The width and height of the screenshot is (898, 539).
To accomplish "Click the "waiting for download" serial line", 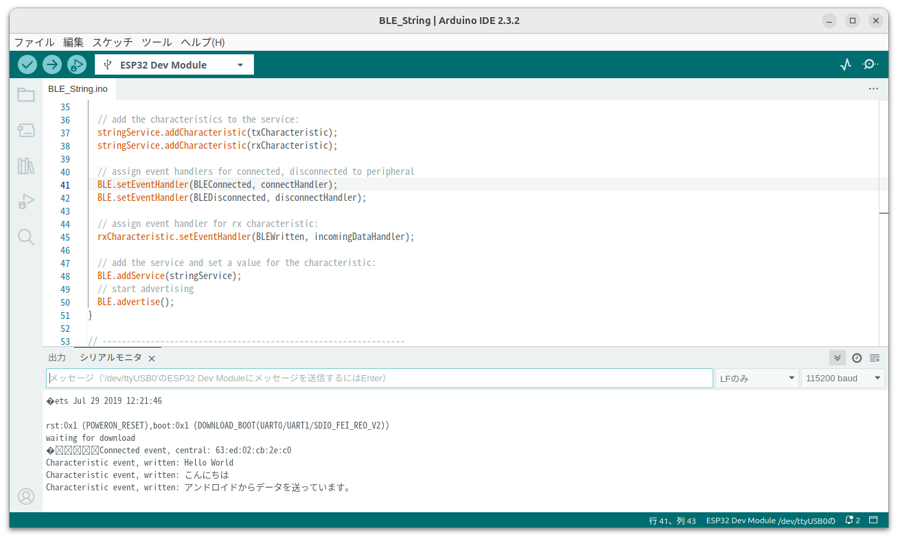I will tap(91, 438).
